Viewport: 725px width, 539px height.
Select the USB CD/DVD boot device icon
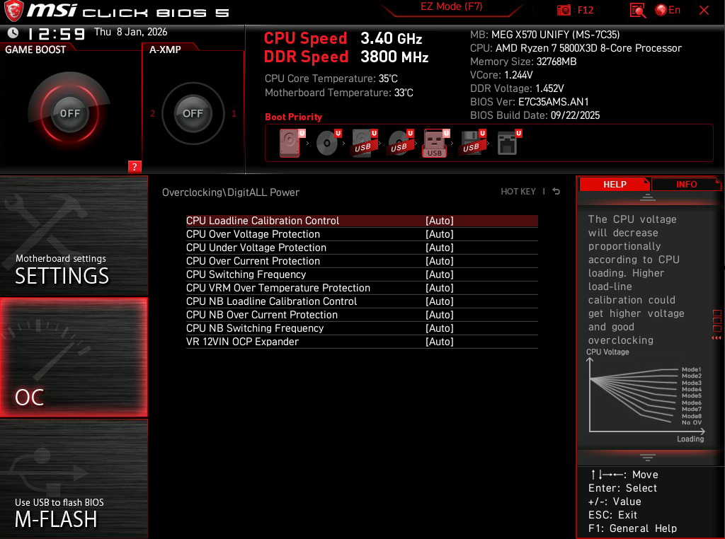click(400, 143)
